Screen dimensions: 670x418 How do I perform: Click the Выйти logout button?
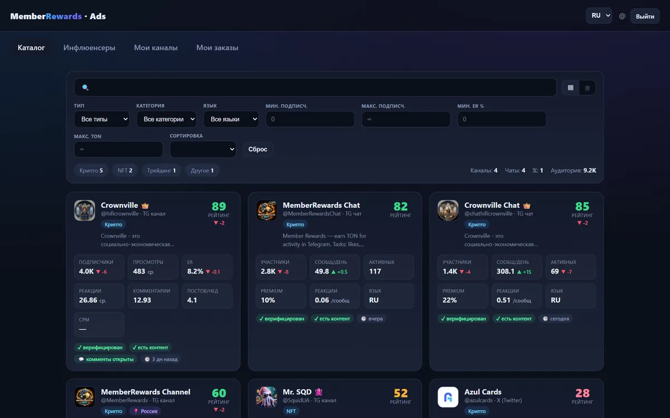click(x=645, y=16)
